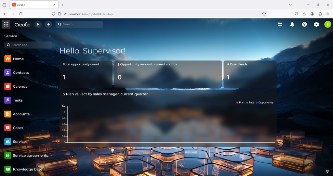Screen dimensions: 333x176
Task: Open Service agreements section label
Action: (31, 156)
